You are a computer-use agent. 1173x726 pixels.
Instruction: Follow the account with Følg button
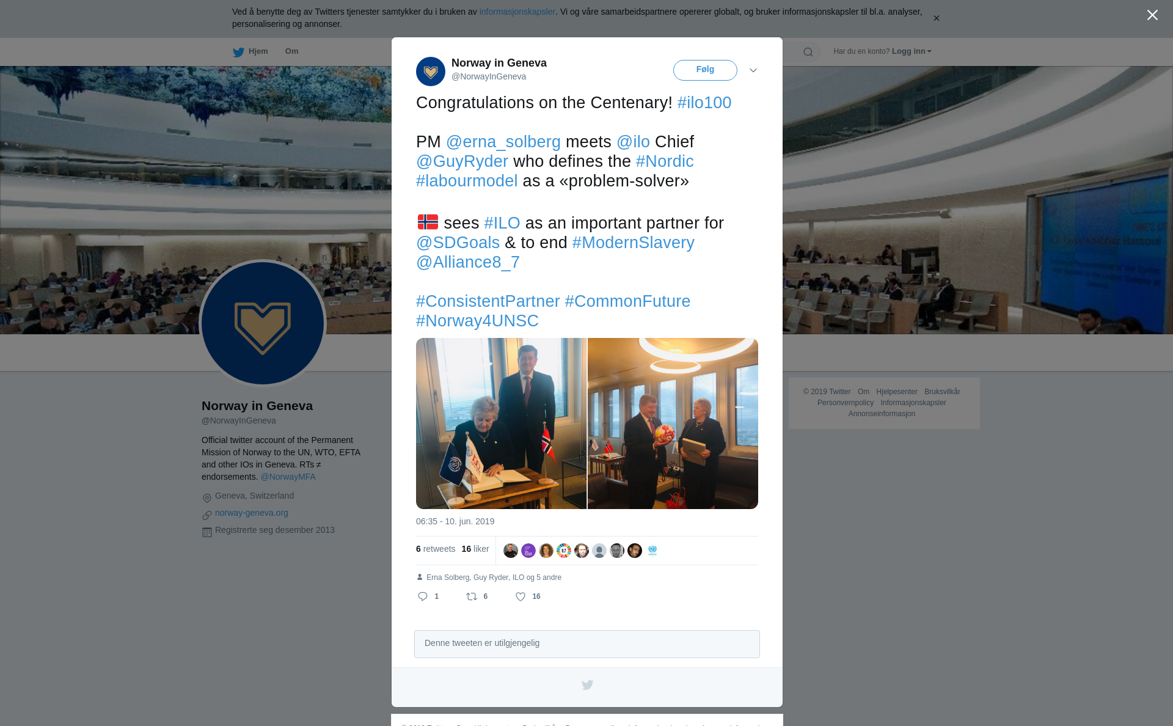pyautogui.click(x=705, y=70)
